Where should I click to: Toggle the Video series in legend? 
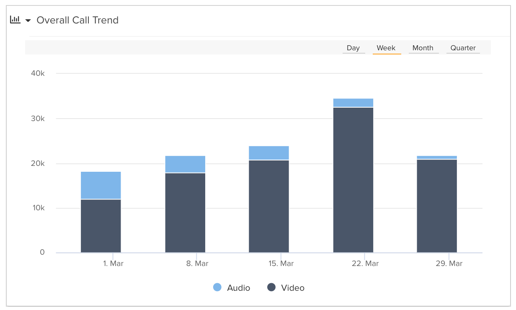pos(286,288)
